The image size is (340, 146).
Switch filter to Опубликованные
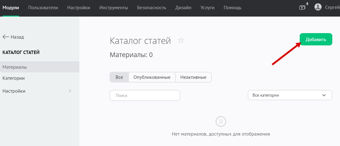click(x=152, y=77)
